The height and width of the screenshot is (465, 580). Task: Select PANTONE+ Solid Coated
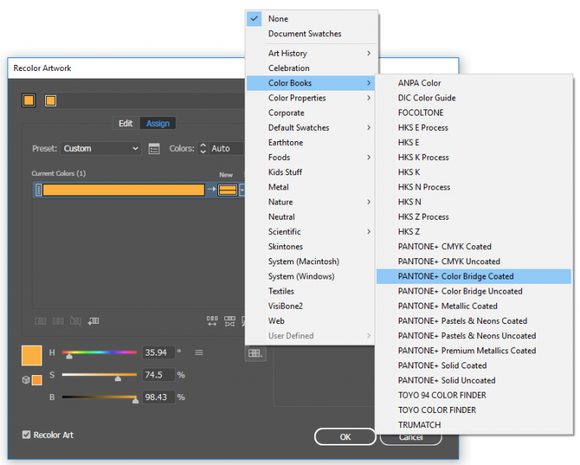[x=474, y=365]
